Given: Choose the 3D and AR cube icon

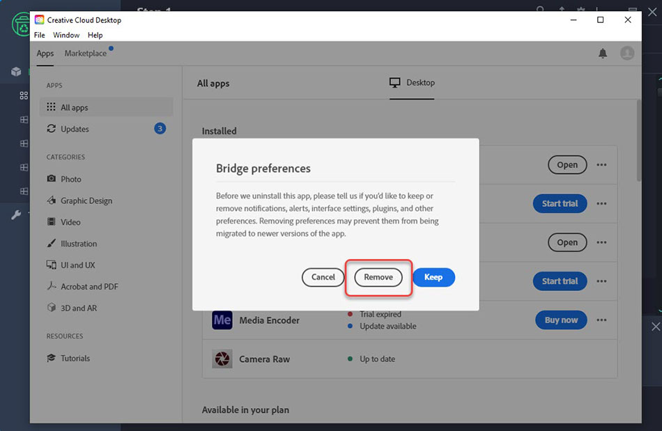Looking at the screenshot, I should coord(51,308).
